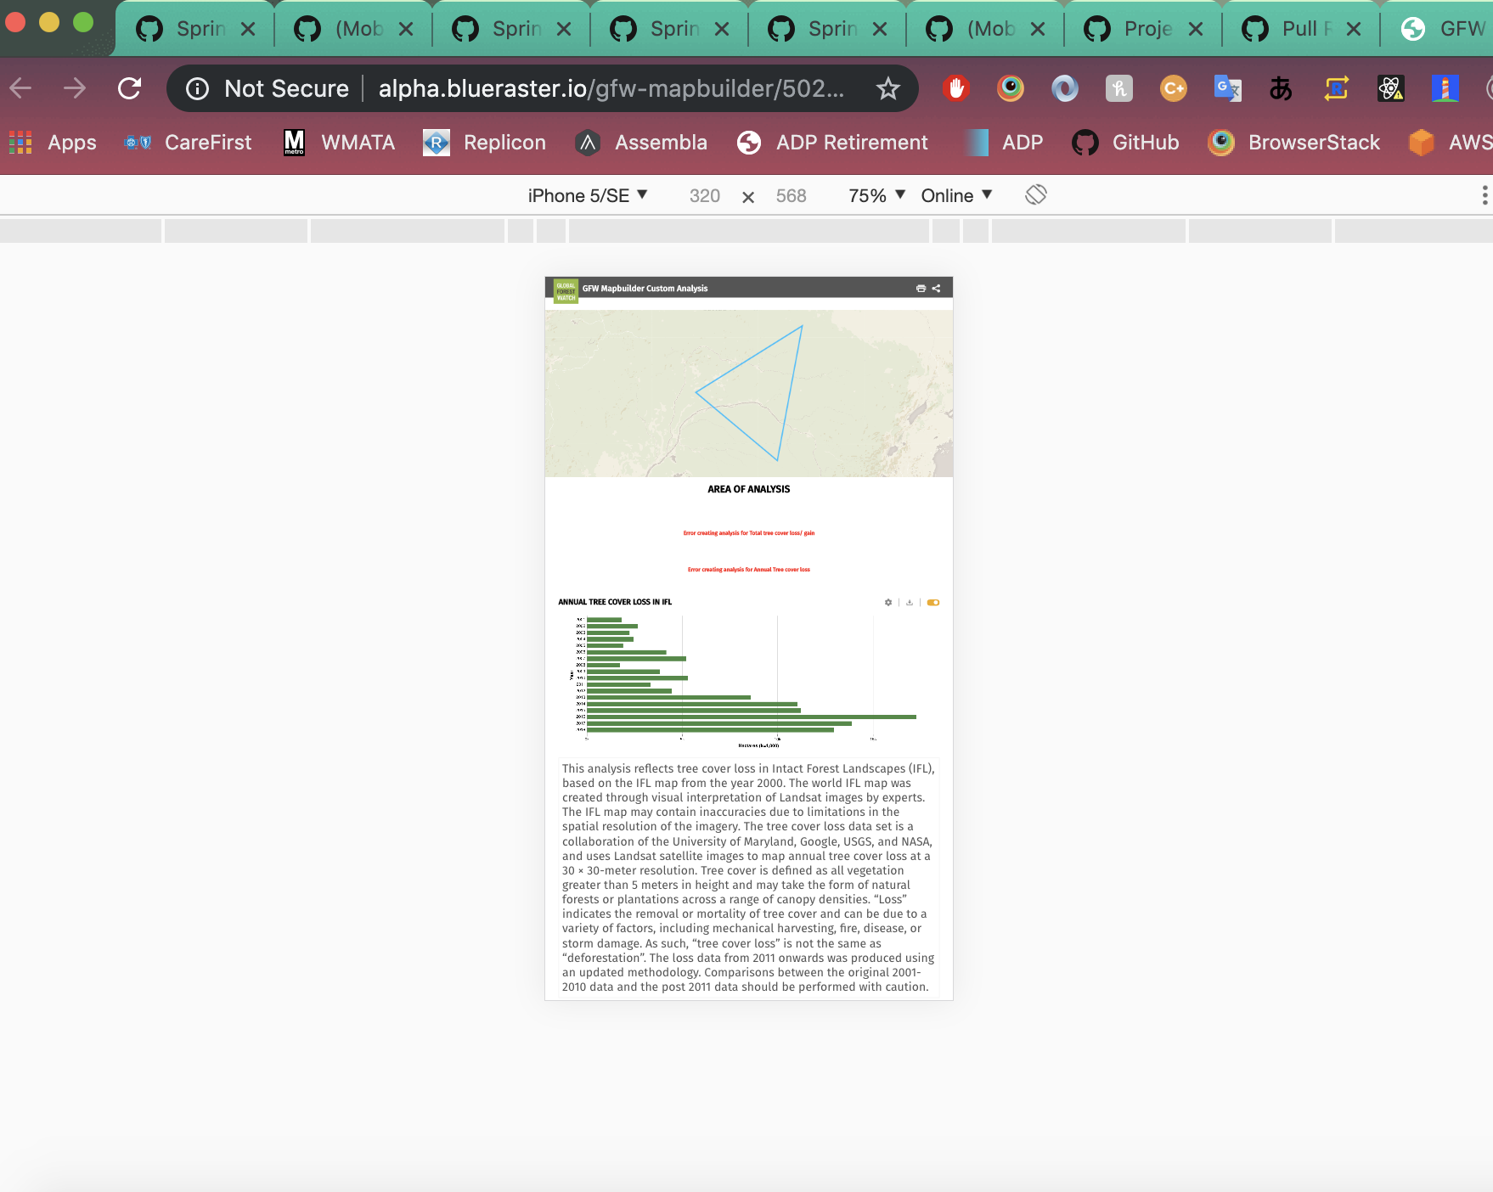Share the analysis via the share icon

936,289
